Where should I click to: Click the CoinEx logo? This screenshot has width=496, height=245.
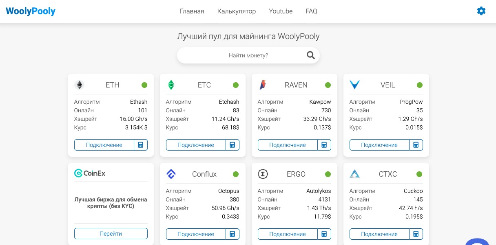click(90, 173)
